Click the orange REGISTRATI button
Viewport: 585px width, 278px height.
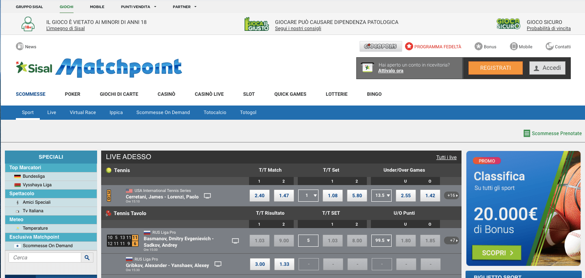tap(496, 68)
